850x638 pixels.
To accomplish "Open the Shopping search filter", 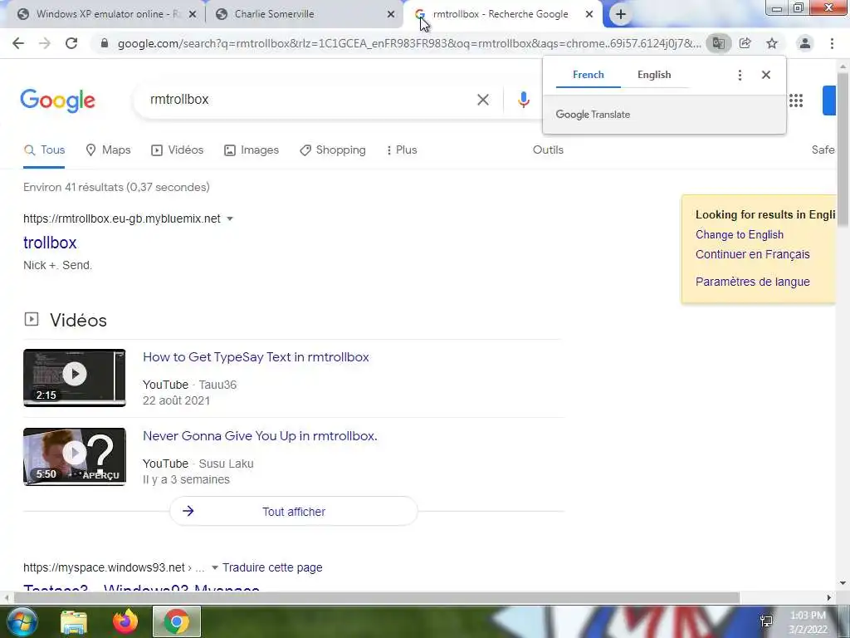I will [x=333, y=150].
